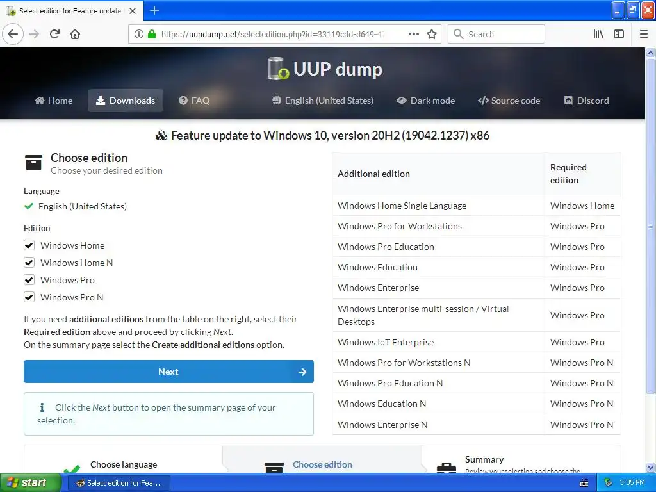Click the taskbar clock showing 3:05 PM
The image size is (656, 492).
point(632,483)
